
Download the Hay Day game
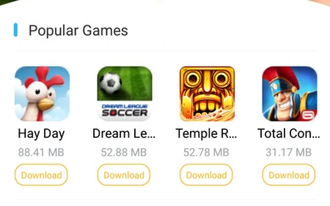click(x=41, y=175)
